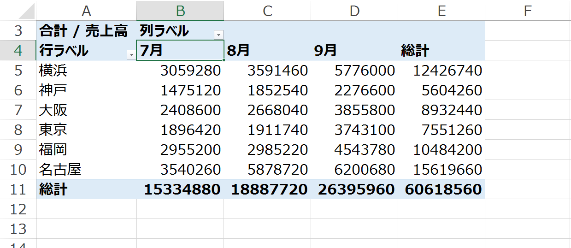Select column header F
Viewport: 571px width, 248px height.
[x=528, y=11]
